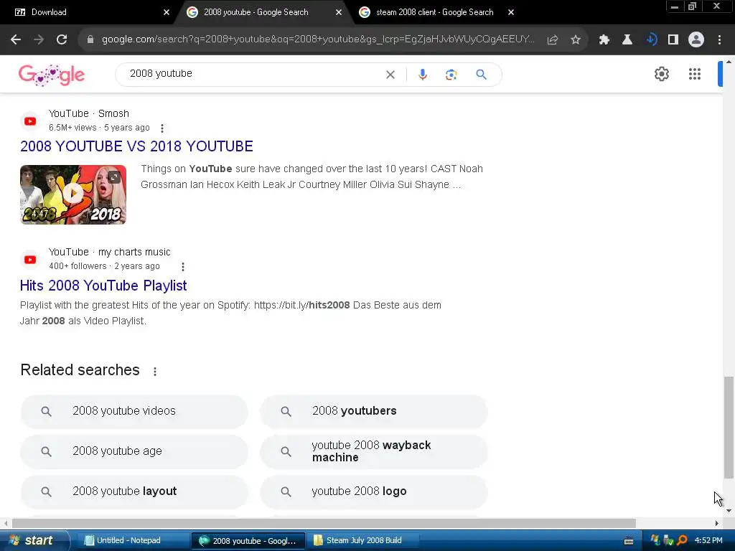Open Steam July 2008 Build taskbar item
The image size is (735, 551).
(x=363, y=541)
